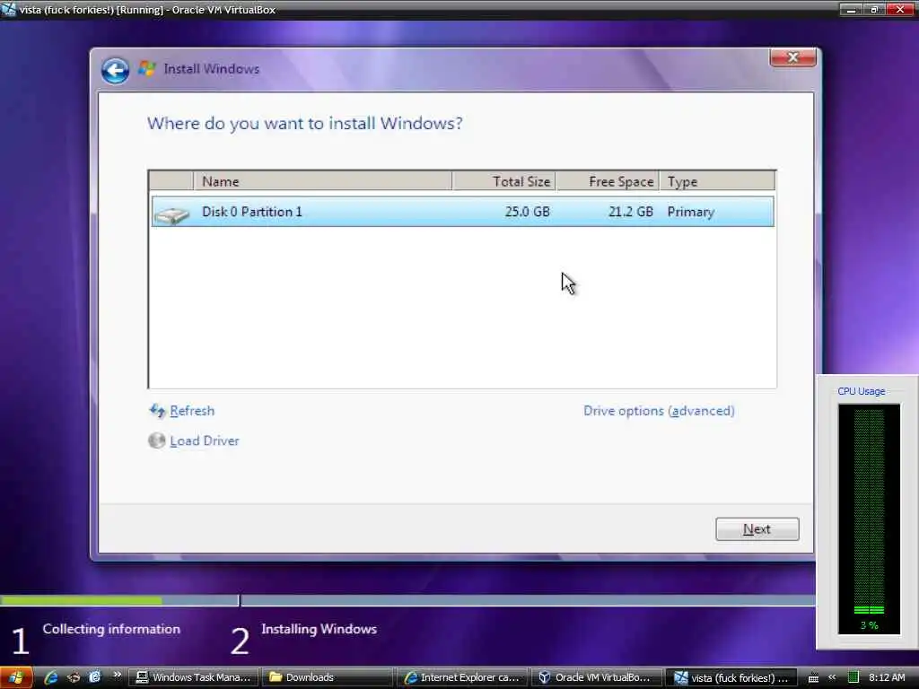Switch to Windows Task Manager taskbar button
Viewport: 919px width, 689px height.
[x=194, y=677]
